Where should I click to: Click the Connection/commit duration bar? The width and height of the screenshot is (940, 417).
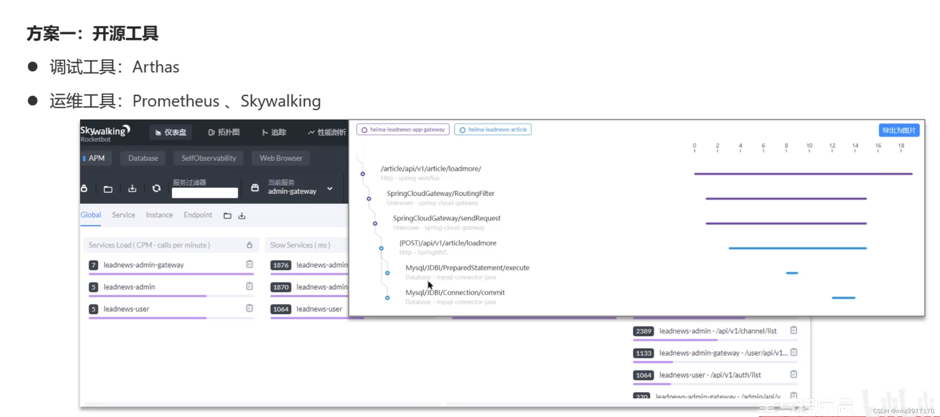pyautogui.click(x=844, y=298)
